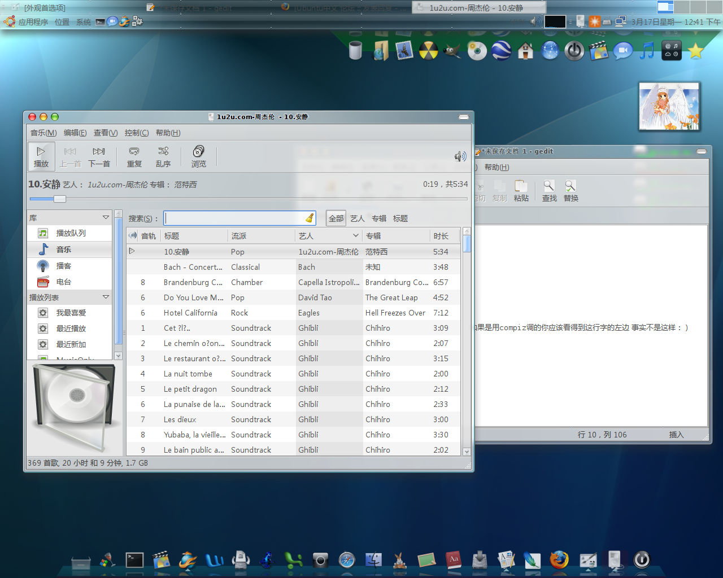Open the 帮助(H) menu in Rhythmbox

[x=168, y=133]
